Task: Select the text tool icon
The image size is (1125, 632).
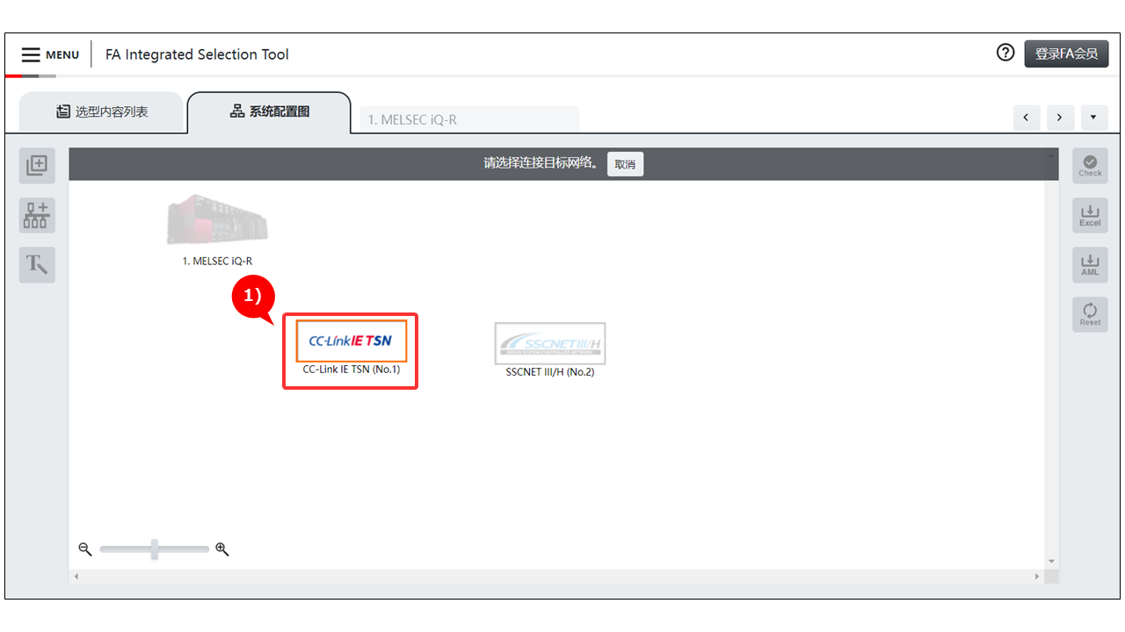Action: (x=37, y=264)
